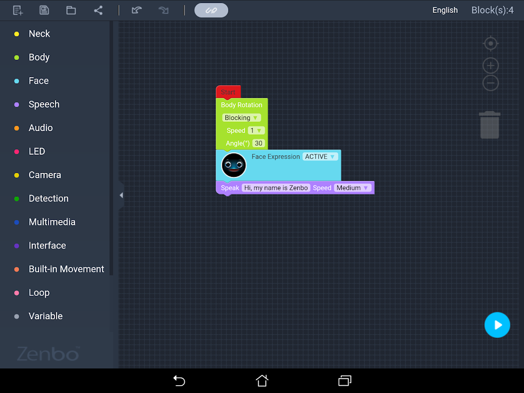Image resolution: width=524 pixels, height=393 pixels.
Task: Open the Interface block category
Action: [47, 246]
